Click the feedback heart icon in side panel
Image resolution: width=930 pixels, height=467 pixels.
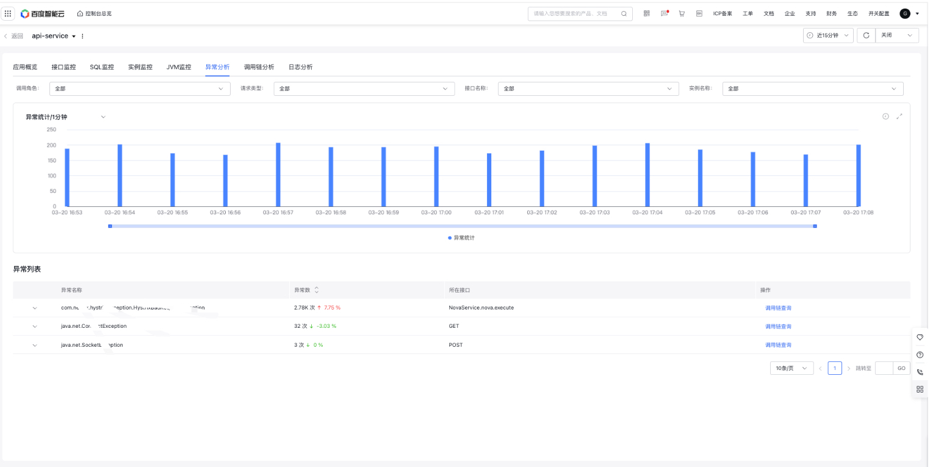(x=920, y=338)
